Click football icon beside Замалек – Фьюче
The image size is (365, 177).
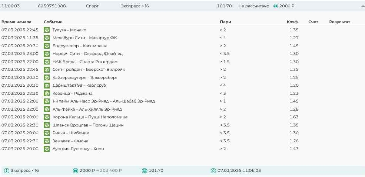point(47,141)
